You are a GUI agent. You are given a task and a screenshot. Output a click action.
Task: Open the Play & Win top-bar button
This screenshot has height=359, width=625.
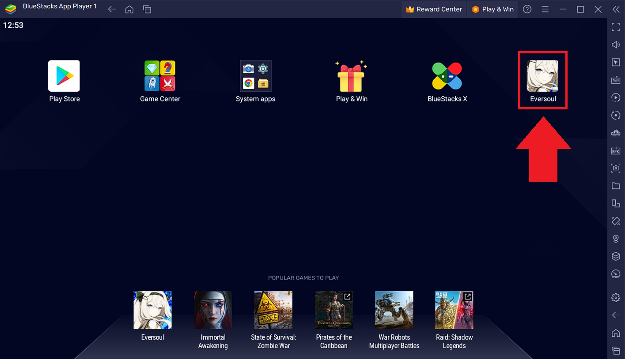pos(492,9)
